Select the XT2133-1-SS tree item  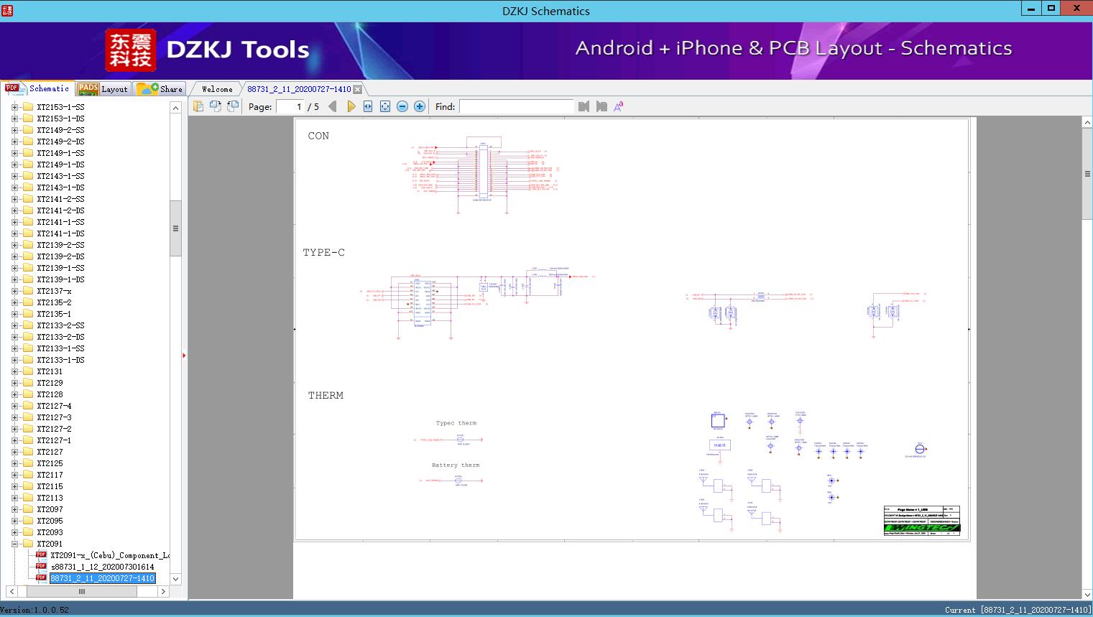coord(60,348)
